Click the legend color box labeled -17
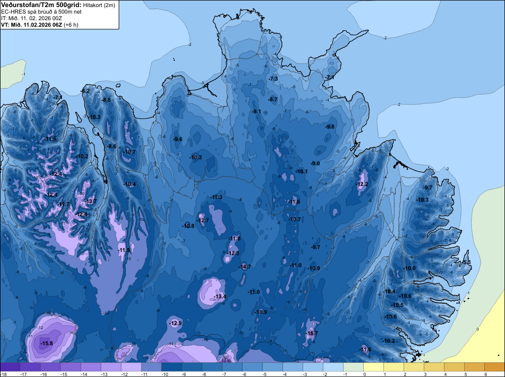The width and height of the screenshot is (505, 377). pyautogui.click(x=30, y=367)
